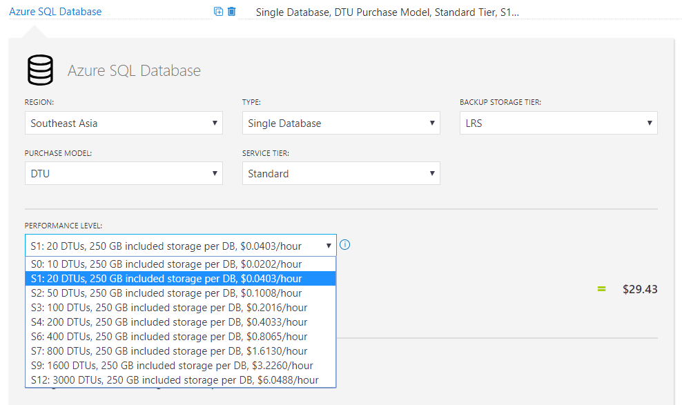Screen dimensions: 682x405
Task: Select S1: 20 DTUs highlighted option
Action: (180, 279)
